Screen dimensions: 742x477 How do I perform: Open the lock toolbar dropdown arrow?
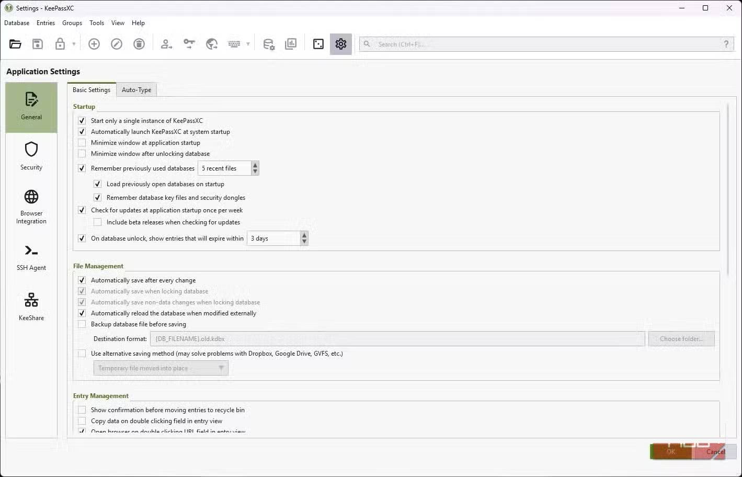pos(74,44)
